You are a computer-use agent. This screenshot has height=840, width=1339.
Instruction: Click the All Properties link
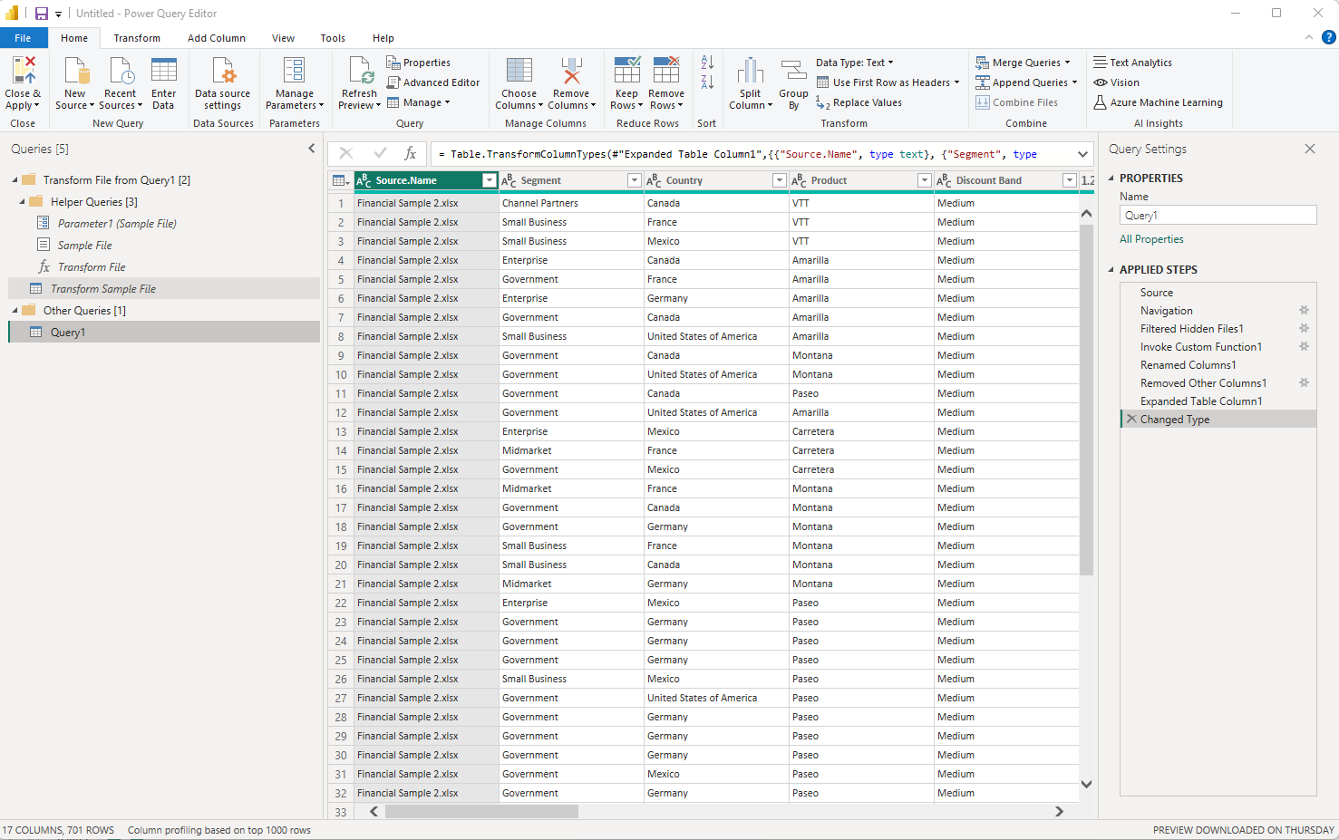click(1151, 239)
